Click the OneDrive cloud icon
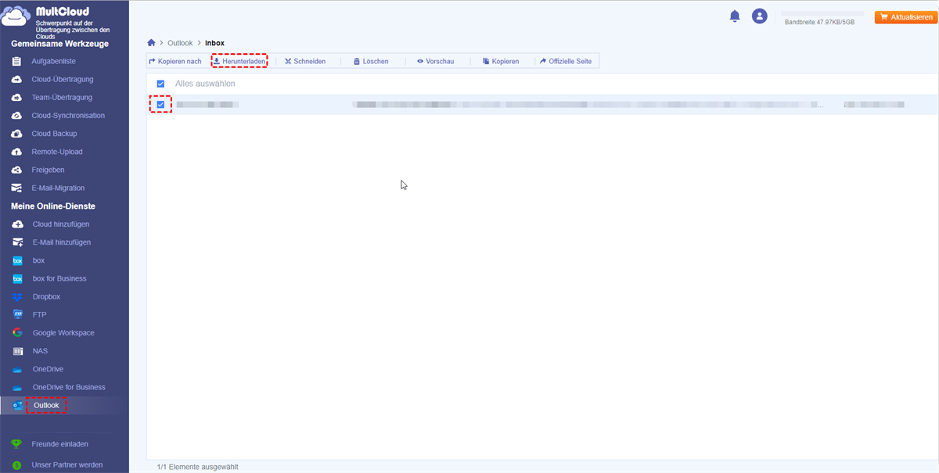The width and height of the screenshot is (939, 473). pos(17,369)
